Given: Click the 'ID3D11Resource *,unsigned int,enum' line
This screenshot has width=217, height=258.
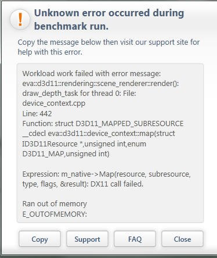Looking at the screenshot, I should click(x=84, y=144).
